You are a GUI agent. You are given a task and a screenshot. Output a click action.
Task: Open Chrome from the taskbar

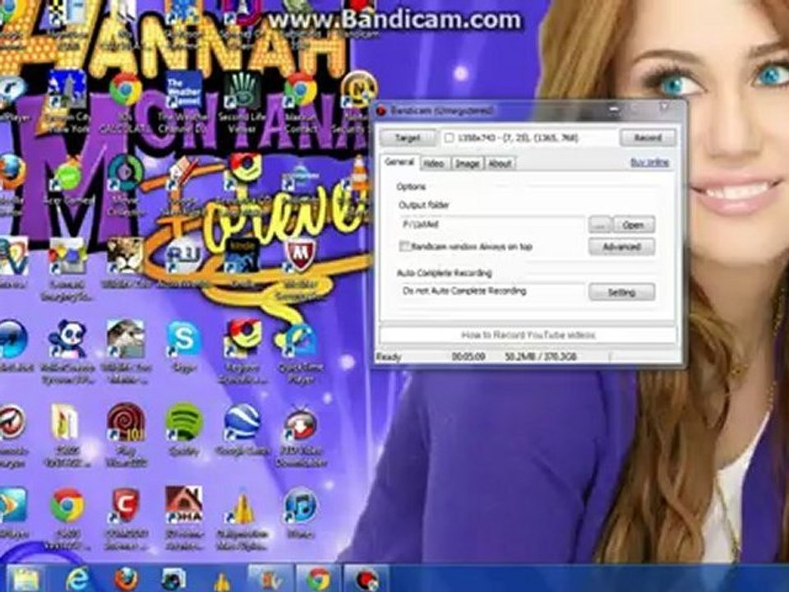coord(319,579)
